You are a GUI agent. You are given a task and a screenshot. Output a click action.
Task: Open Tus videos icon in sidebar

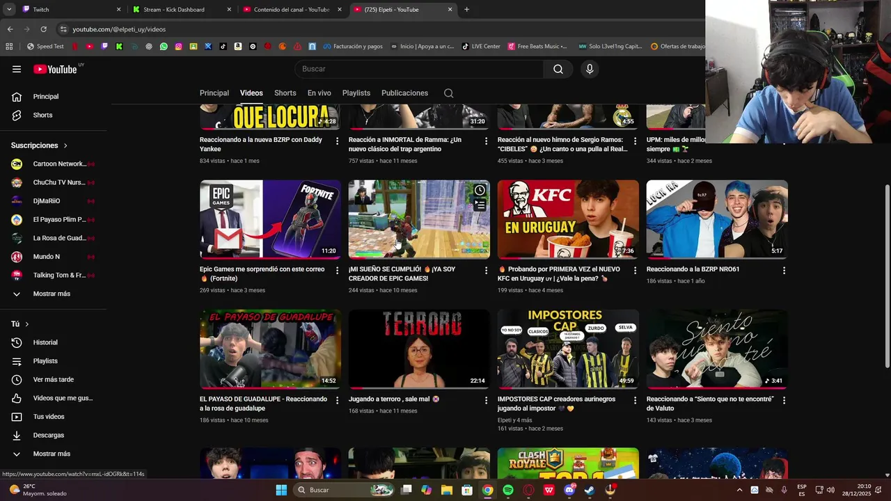(17, 417)
